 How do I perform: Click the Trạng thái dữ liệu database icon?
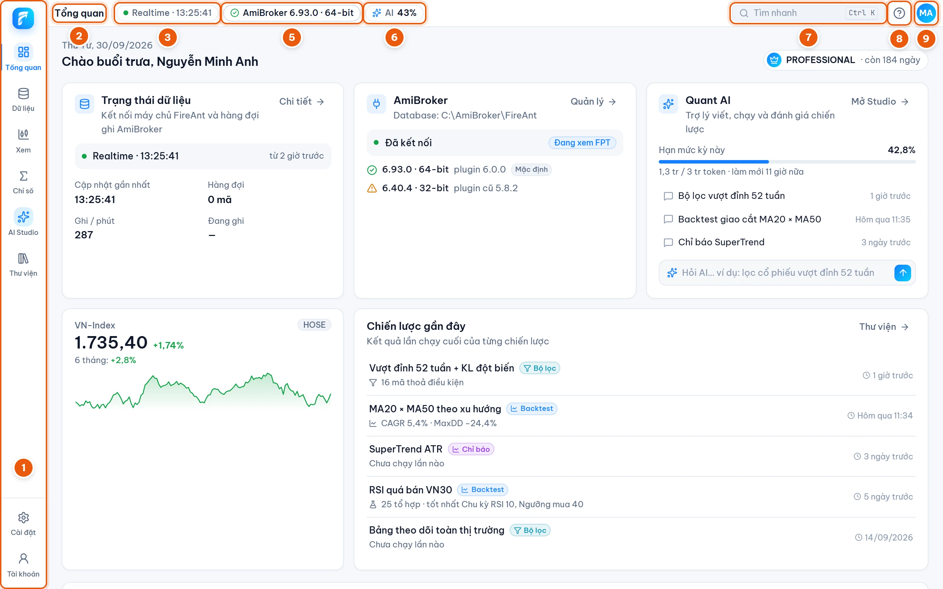[x=84, y=104]
